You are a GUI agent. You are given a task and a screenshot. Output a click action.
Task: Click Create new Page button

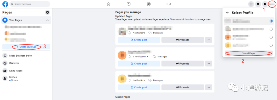pos(26,47)
